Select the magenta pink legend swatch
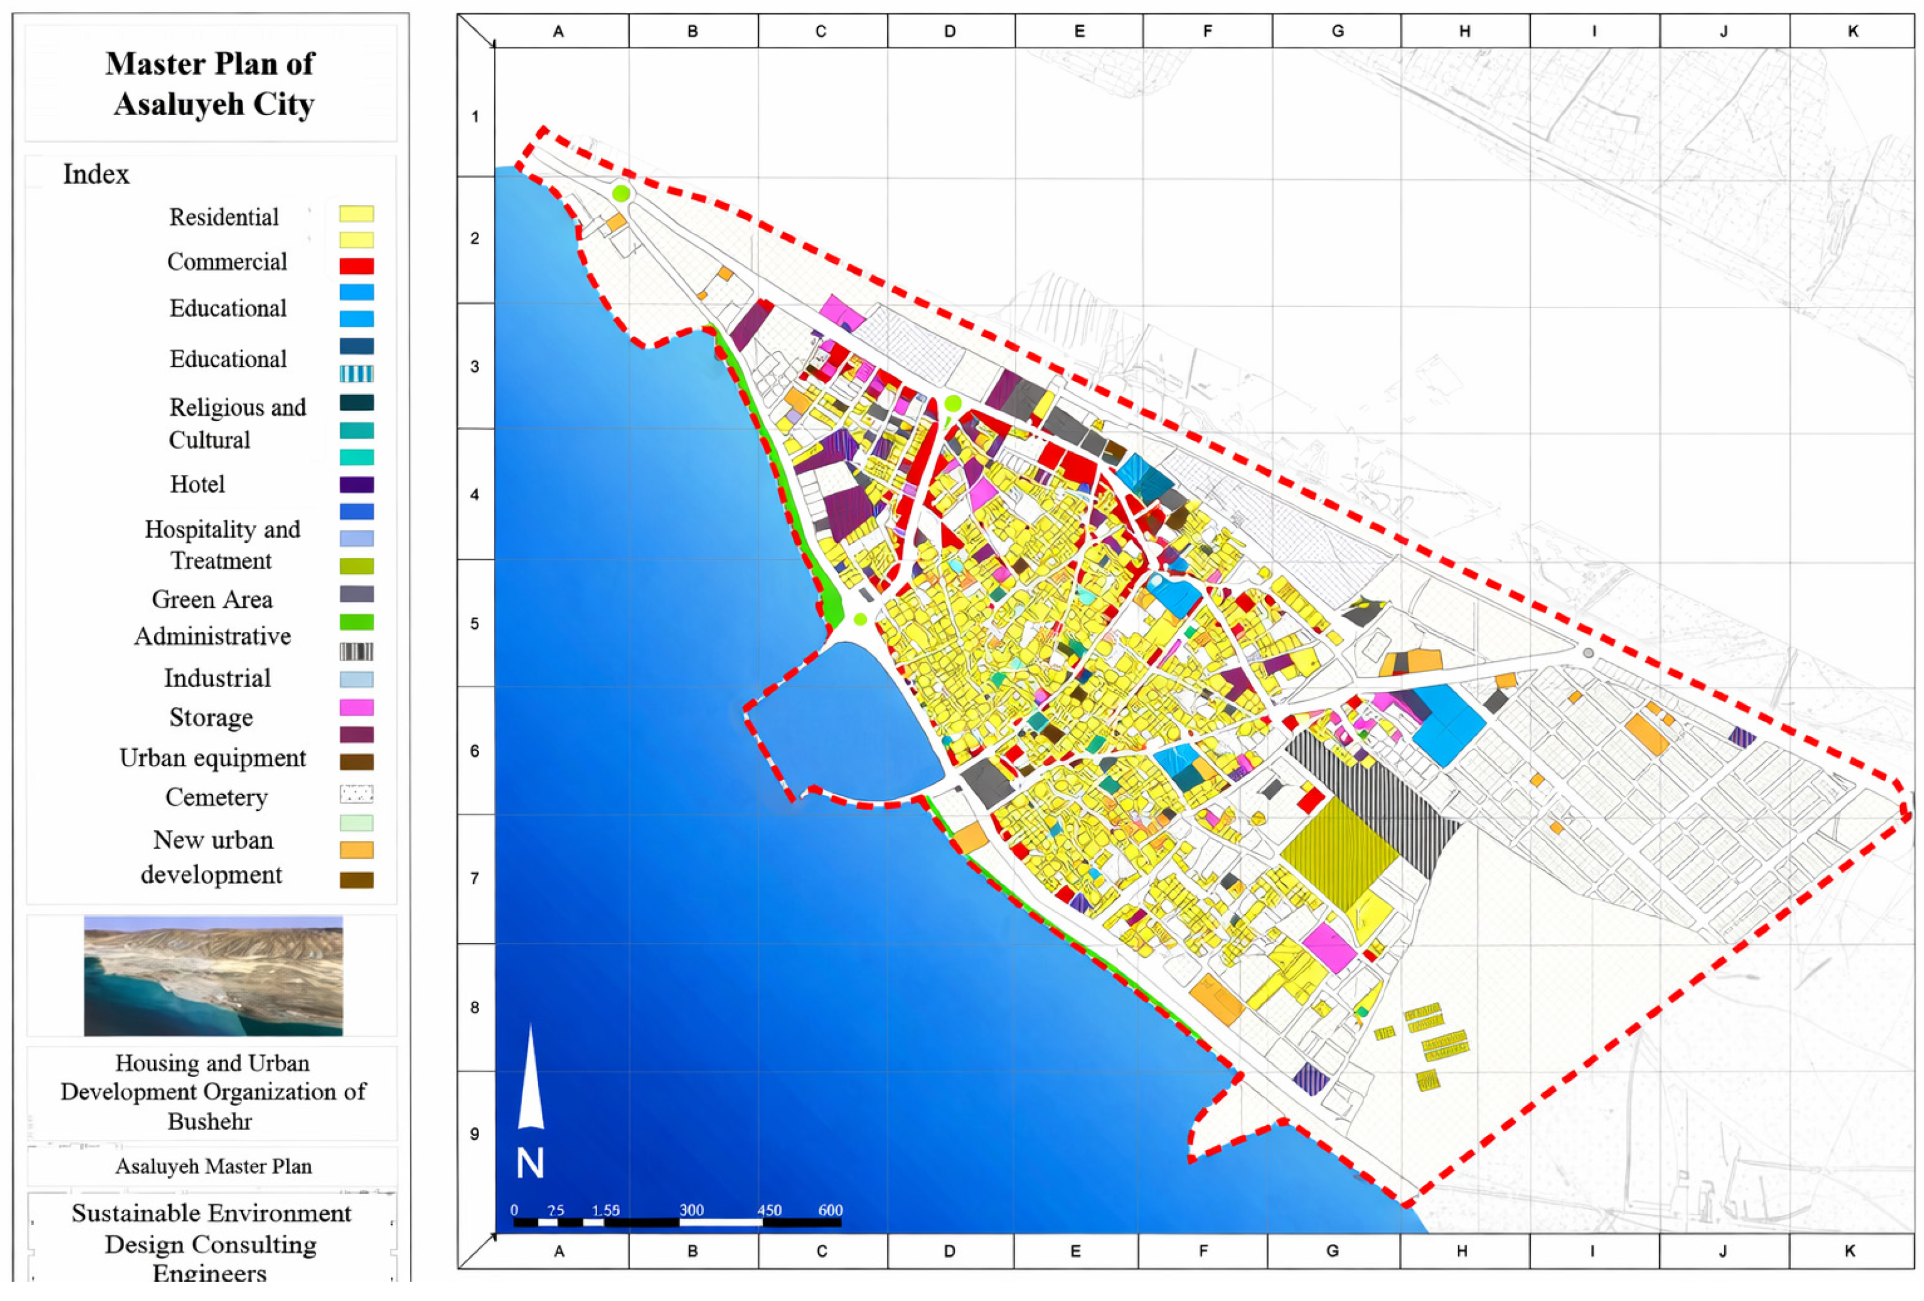1924x1301 pixels. 356,707
